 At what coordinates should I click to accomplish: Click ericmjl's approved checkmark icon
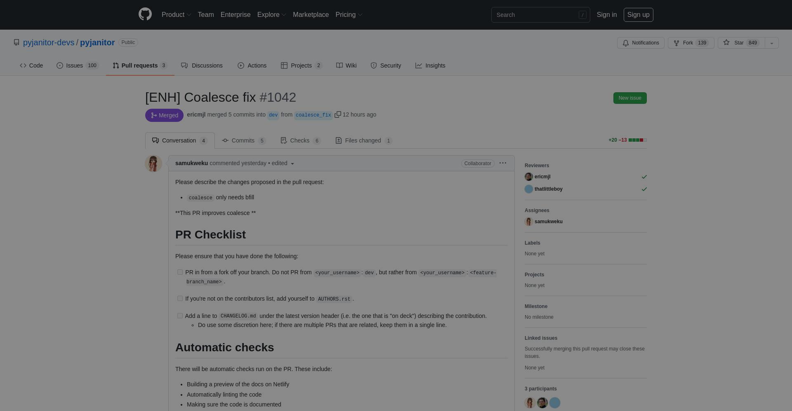coord(644,177)
